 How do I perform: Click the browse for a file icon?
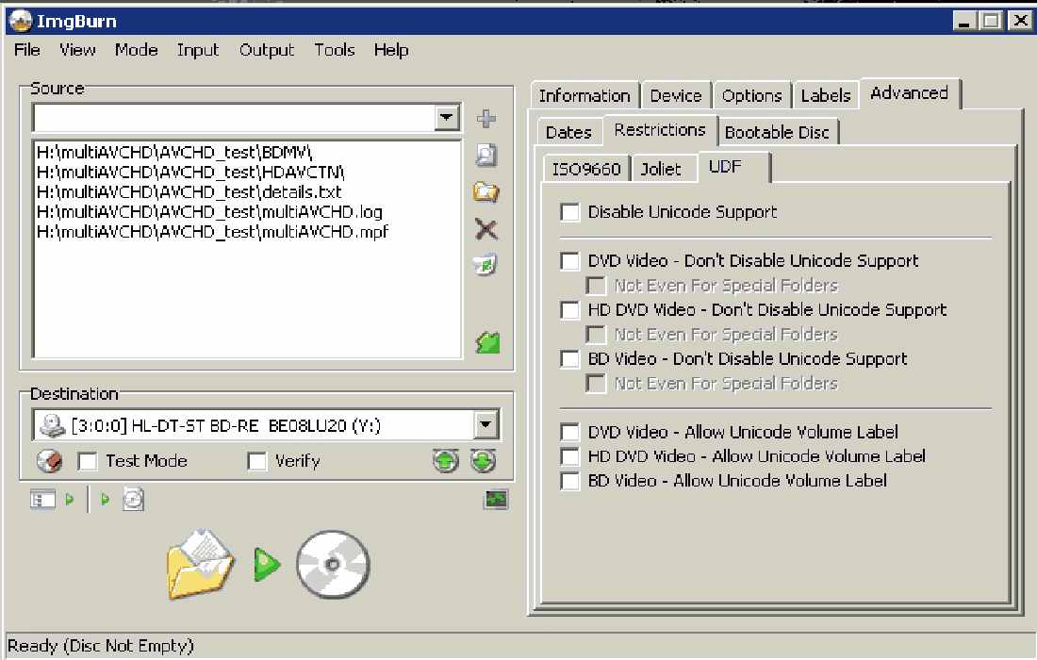pyautogui.click(x=486, y=156)
